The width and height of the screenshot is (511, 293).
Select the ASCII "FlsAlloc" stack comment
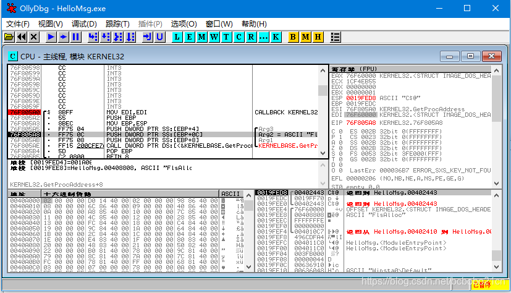(x=376, y=214)
